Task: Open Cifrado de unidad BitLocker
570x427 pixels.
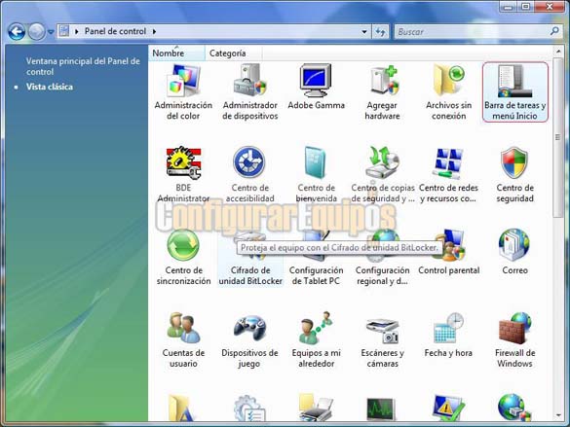Action: 250,259
